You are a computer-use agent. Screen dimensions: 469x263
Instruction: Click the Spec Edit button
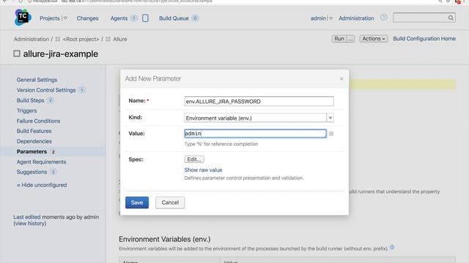(x=194, y=159)
